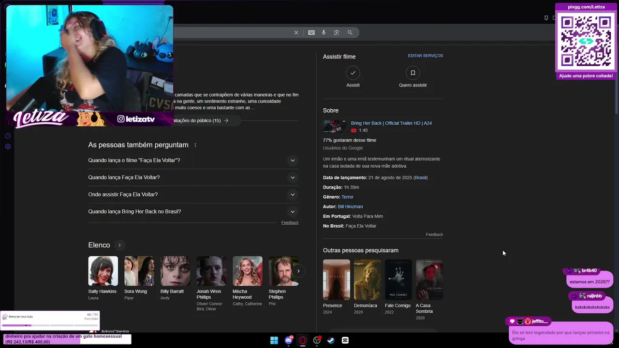619x348 pixels.
Task: Advance the cast carousel next arrow
Action: [x=298, y=271]
